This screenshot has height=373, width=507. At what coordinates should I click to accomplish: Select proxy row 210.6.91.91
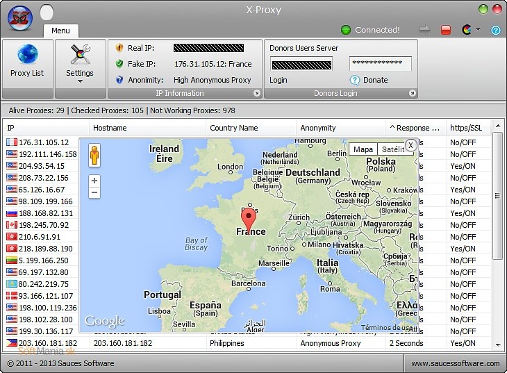[x=41, y=237]
